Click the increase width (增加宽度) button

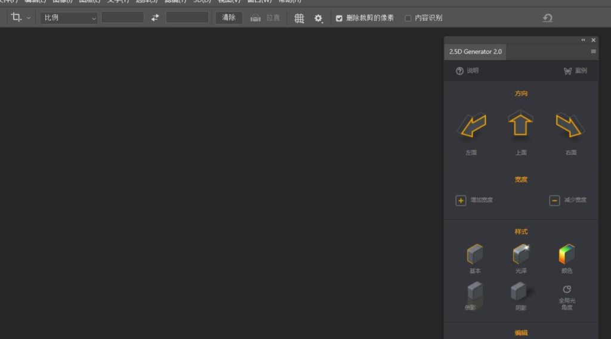[x=461, y=200]
